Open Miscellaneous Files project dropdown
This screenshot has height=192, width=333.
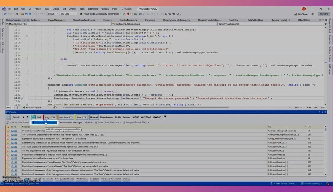[59, 24]
